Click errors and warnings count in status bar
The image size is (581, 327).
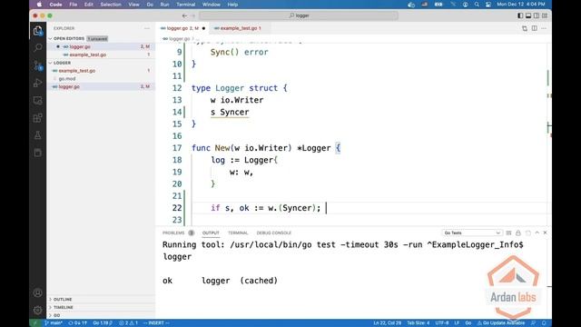[128, 323]
